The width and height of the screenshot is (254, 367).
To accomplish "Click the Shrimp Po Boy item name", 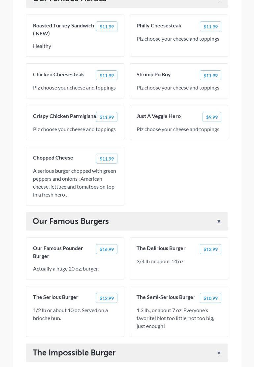I will (154, 74).
